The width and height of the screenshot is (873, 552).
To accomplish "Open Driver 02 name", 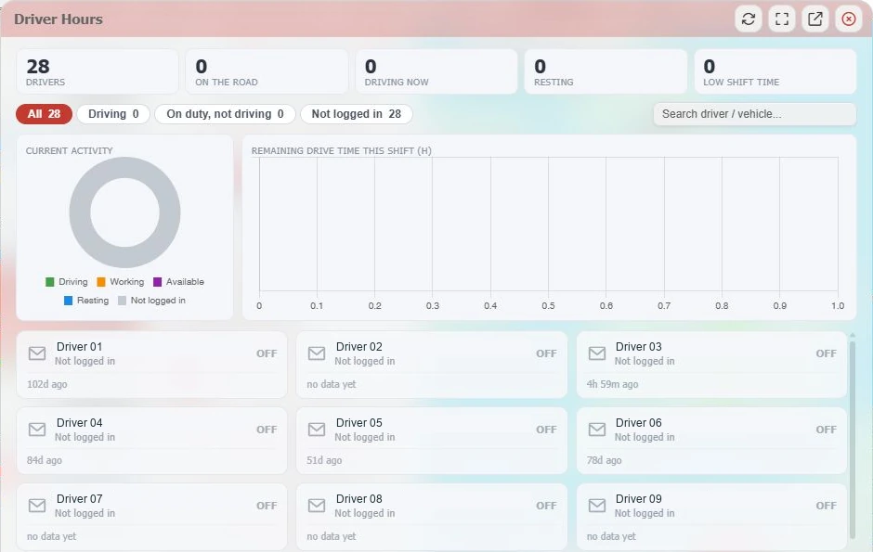I will pos(359,346).
